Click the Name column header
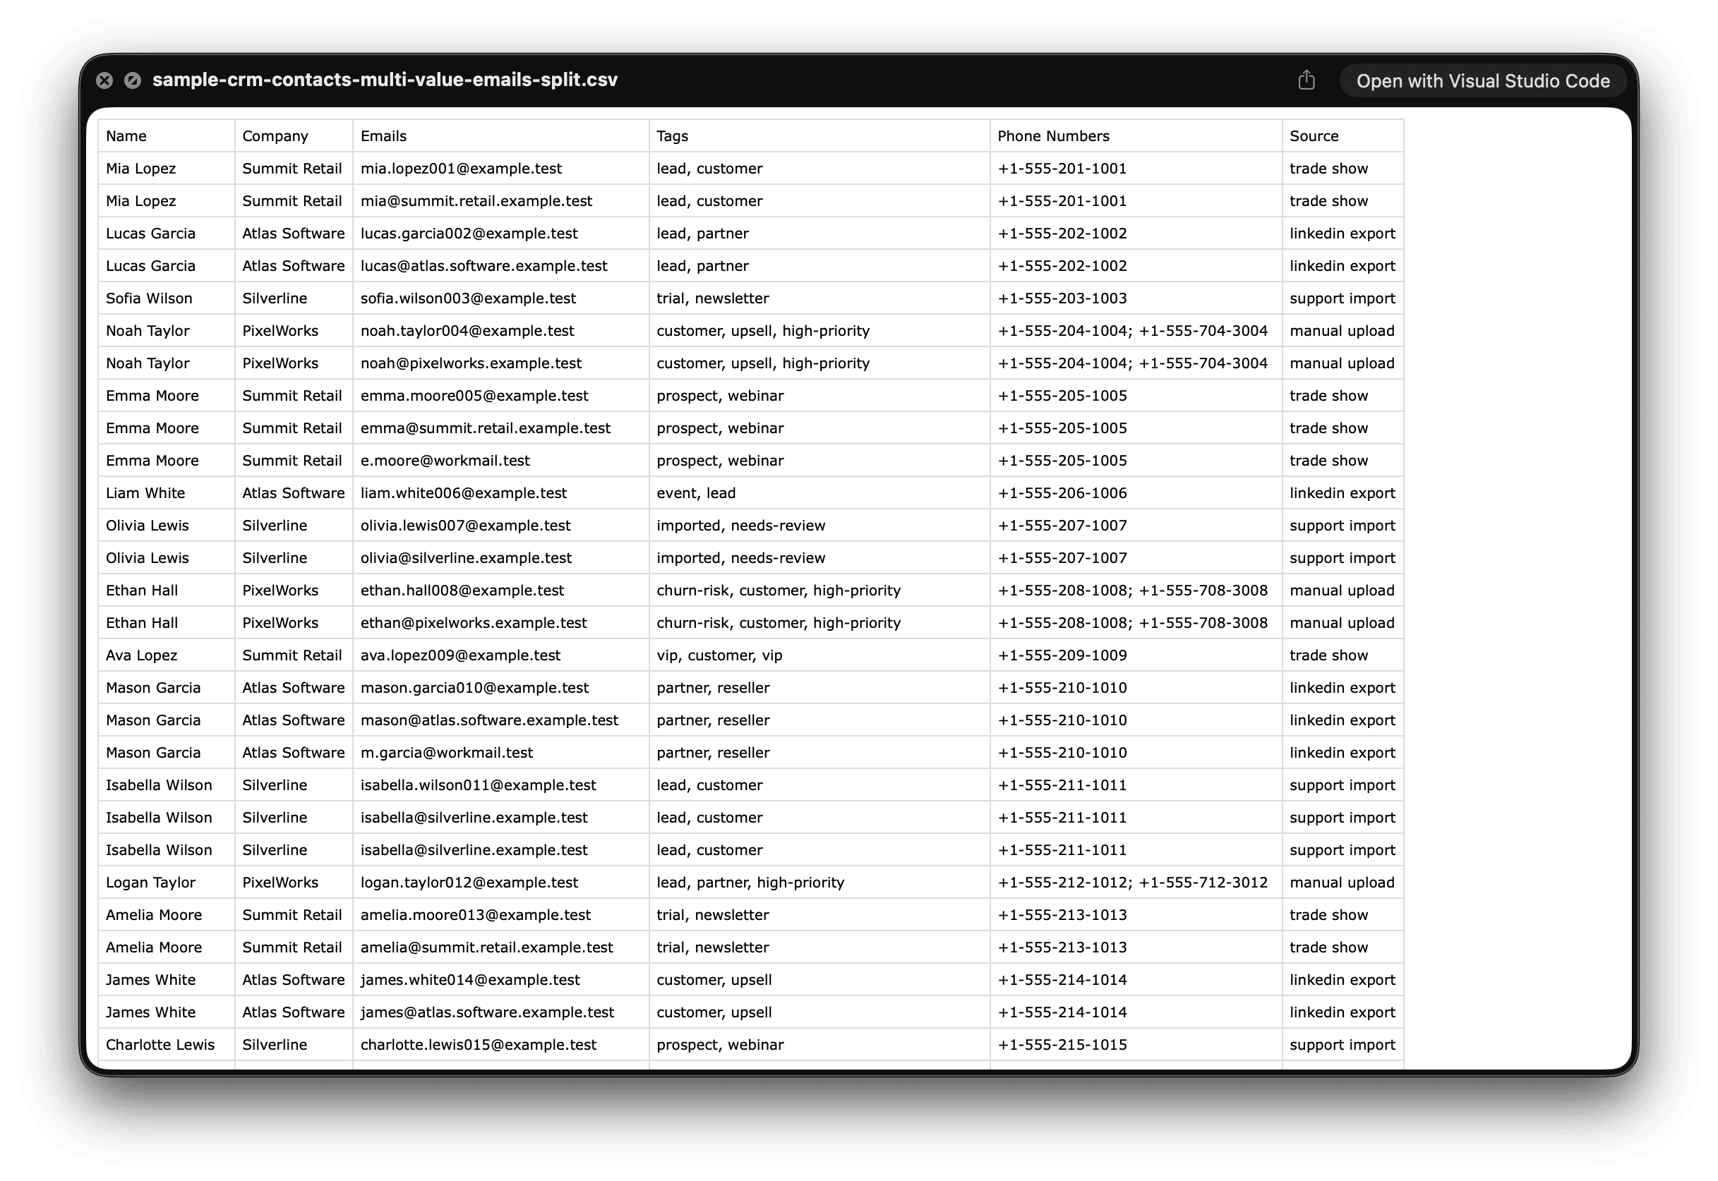Image resolution: width=1718 pixels, height=1181 pixels. (x=167, y=136)
